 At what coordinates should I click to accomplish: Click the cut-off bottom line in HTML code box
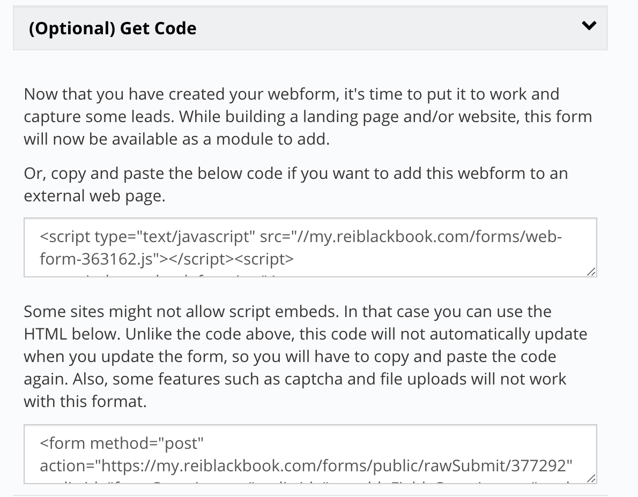tap(305, 482)
